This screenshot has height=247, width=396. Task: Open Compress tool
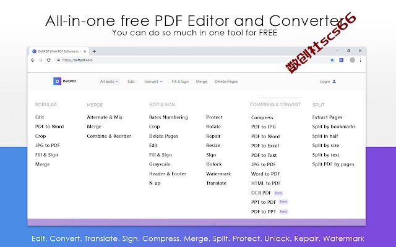pos(262,117)
